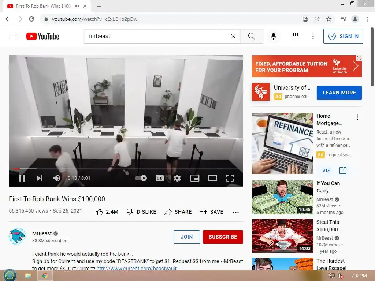
Task: Click the JOIN button
Action: pyautogui.click(x=187, y=237)
